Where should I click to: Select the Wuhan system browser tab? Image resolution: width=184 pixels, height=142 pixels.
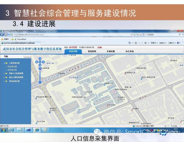pos(20,43)
